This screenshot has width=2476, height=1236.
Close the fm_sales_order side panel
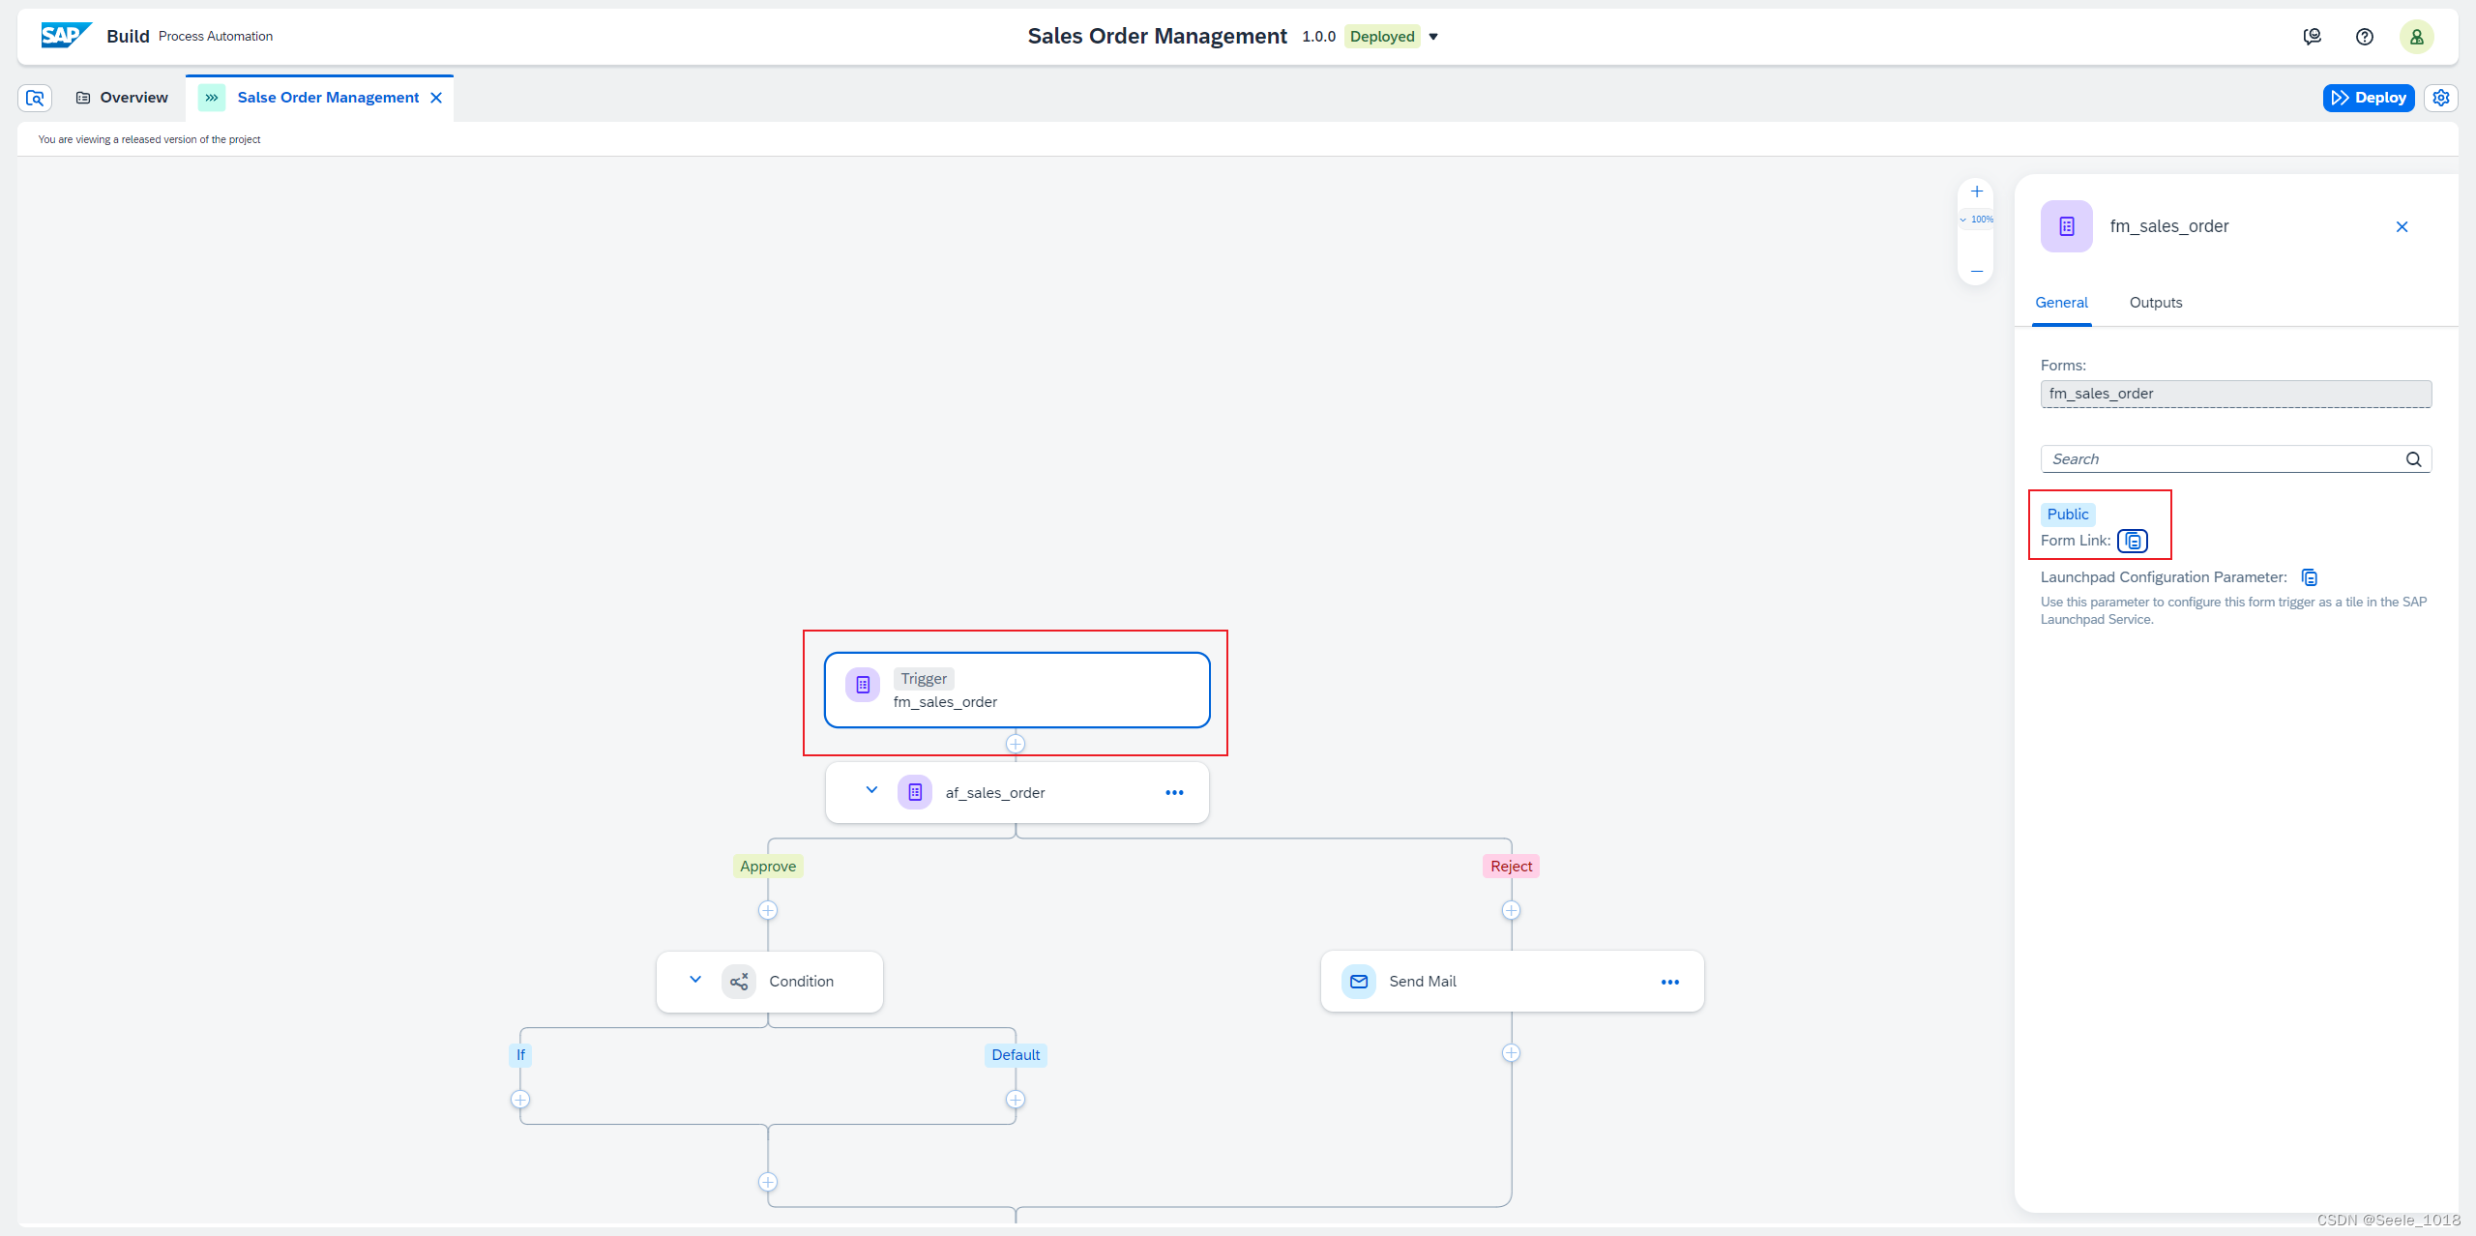pyautogui.click(x=2402, y=226)
